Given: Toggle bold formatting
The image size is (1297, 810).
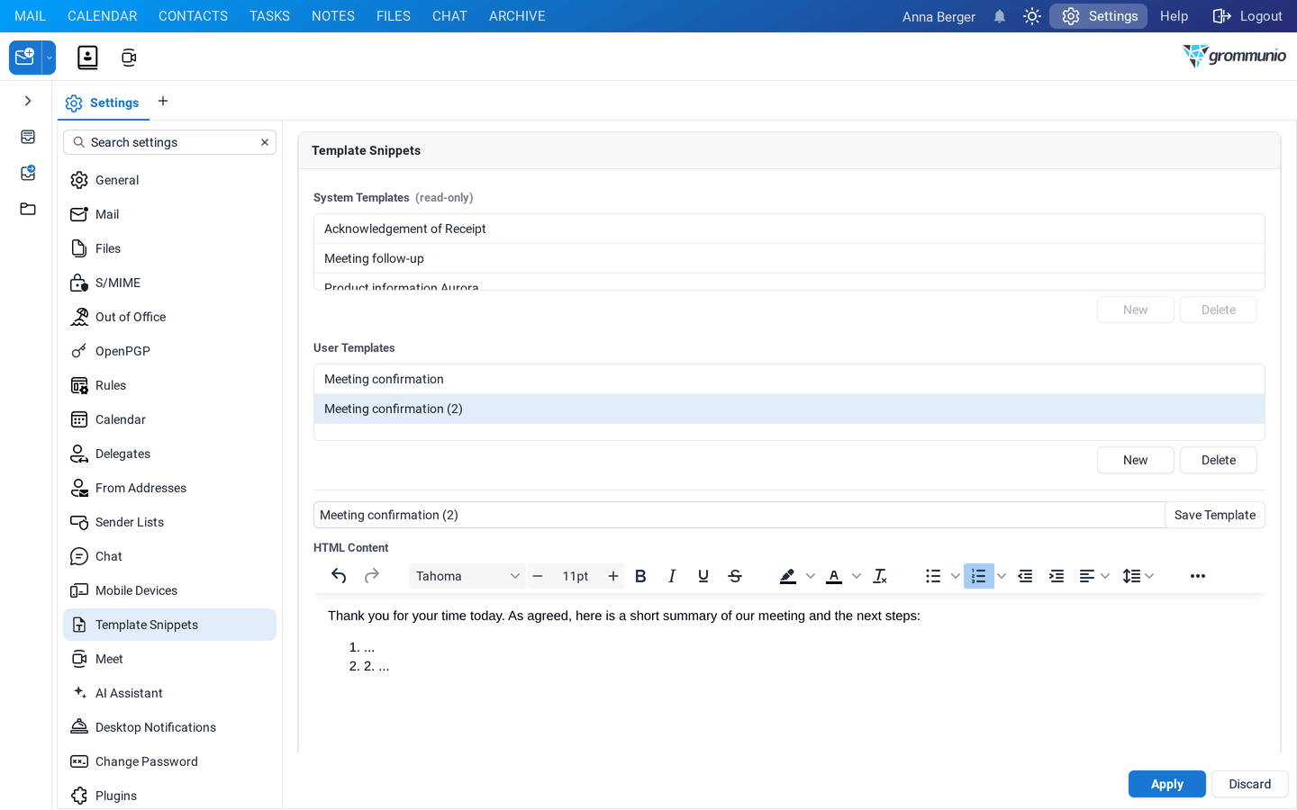Looking at the screenshot, I should [x=640, y=576].
